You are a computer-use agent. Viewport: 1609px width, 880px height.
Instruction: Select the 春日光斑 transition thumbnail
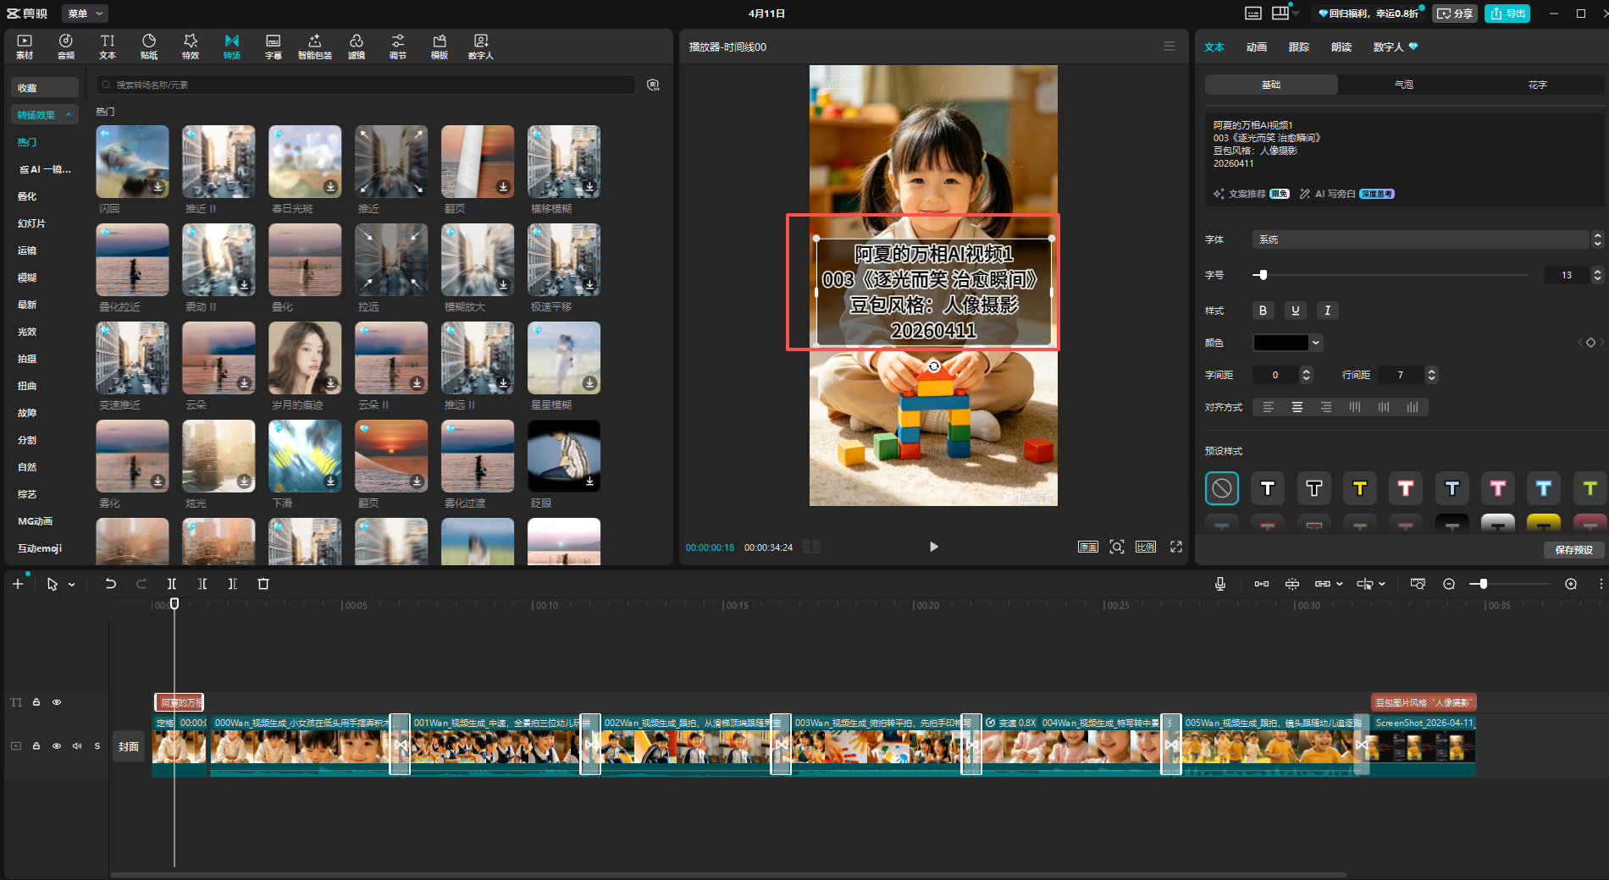pyautogui.click(x=305, y=162)
